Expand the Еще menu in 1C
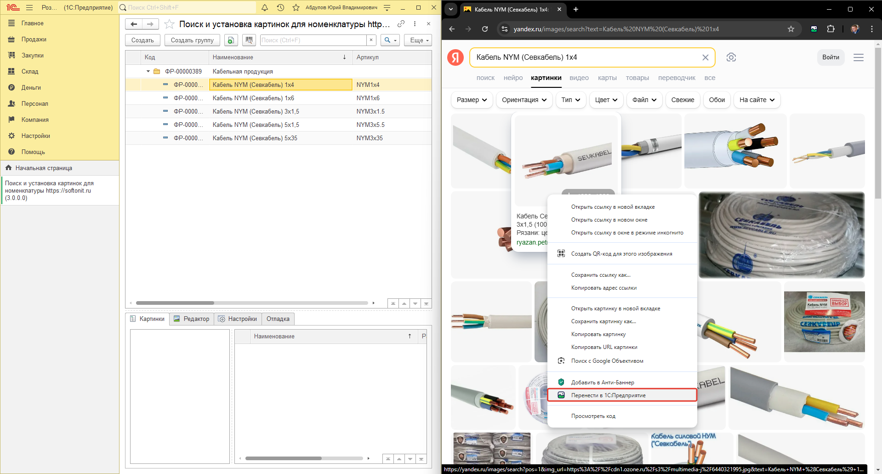Image resolution: width=882 pixels, height=474 pixels. click(419, 40)
